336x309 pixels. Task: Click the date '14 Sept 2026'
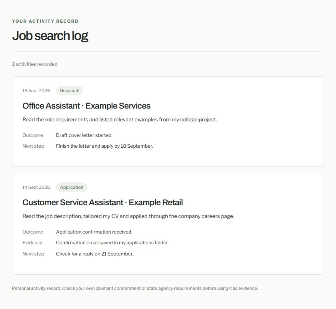pyautogui.click(x=36, y=187)
